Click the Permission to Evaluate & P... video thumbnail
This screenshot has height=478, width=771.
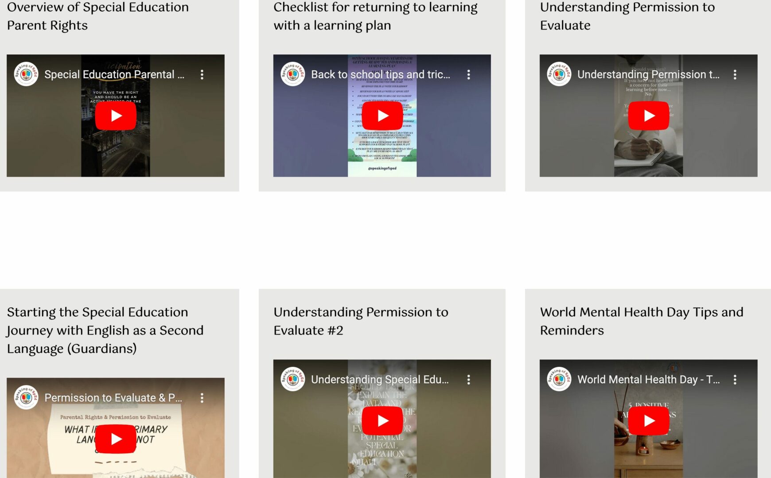(x=116, y=428)
